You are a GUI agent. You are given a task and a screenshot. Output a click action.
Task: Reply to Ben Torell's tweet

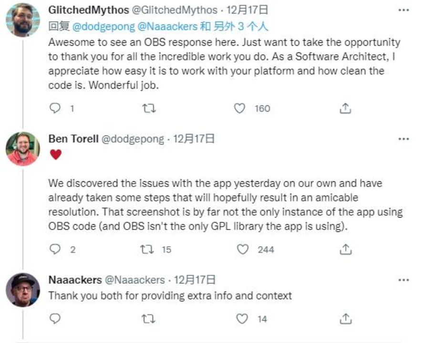click(56, 249)
